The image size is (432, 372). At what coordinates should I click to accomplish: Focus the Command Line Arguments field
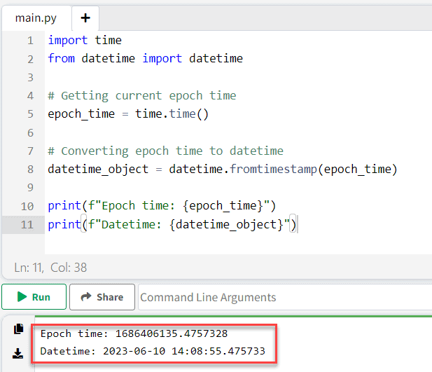(285, 297)
